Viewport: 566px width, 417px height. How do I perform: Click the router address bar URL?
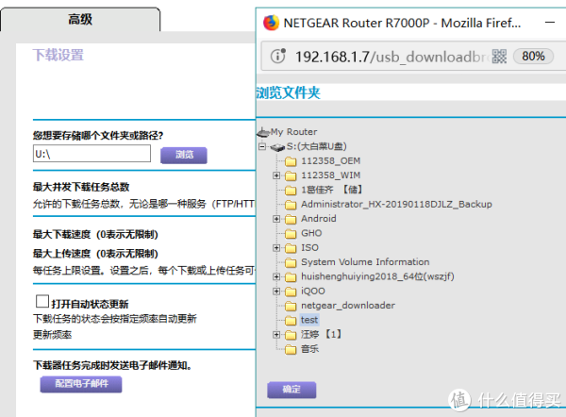pos(391,57)
